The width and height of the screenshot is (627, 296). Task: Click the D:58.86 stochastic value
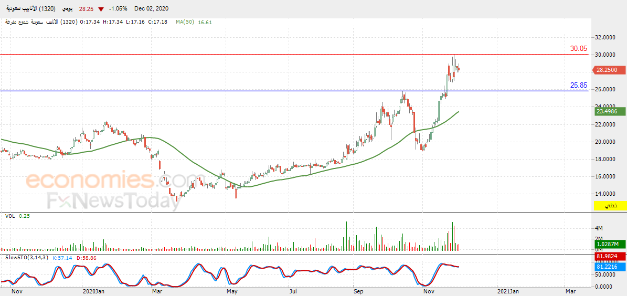[86, 258]
